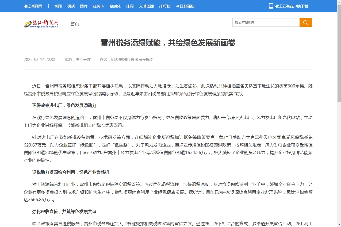
Task: Go to the 新闻 menu item
Action: tap(58, 6)
